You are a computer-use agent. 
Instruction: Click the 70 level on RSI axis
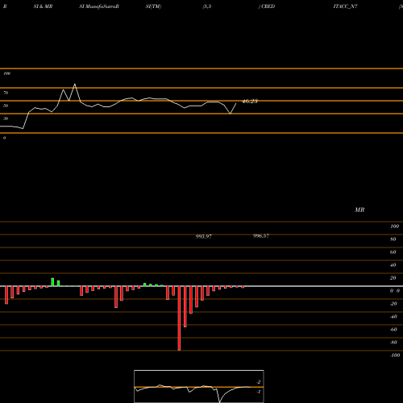coord(6,93)
